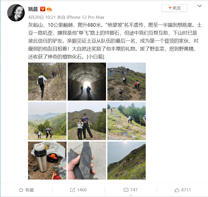The height and width of the screenshot is (197, 208).
Task: Expand the post options chevron menu
Action: tap(200, 6)
